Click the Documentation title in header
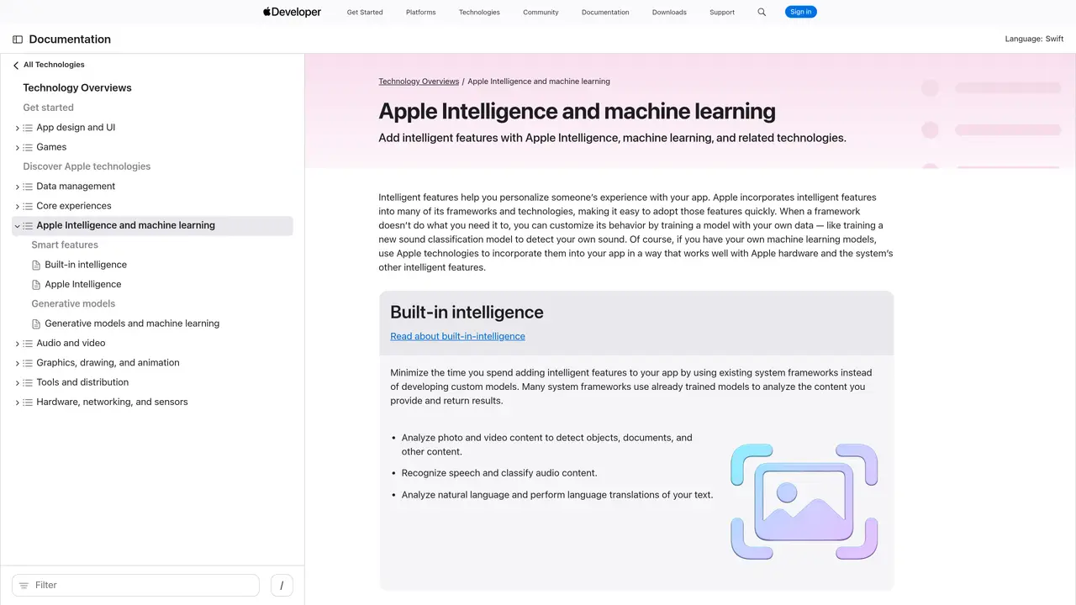This screenshot has width=1076, height=605. pos(70,39)
